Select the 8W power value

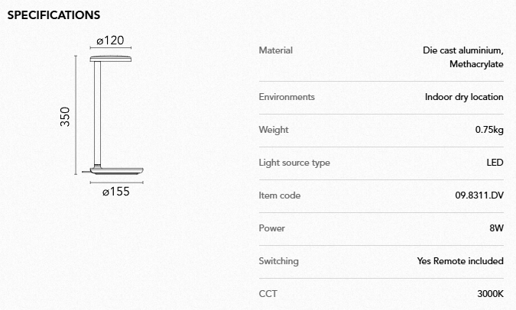pyautogui.click(x=497, y=228)
